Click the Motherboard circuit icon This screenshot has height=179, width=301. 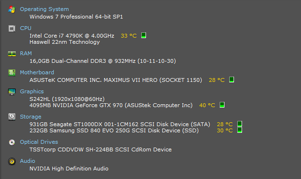12,73
